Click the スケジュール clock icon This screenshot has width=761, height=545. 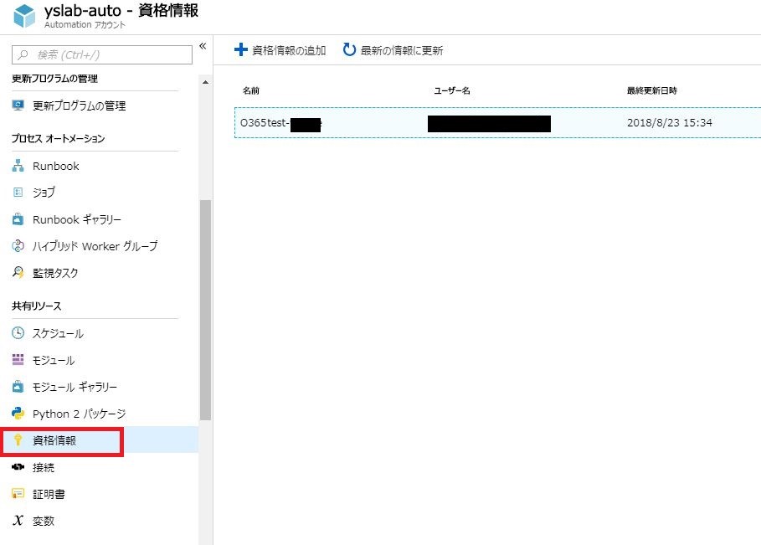point(18,333)
